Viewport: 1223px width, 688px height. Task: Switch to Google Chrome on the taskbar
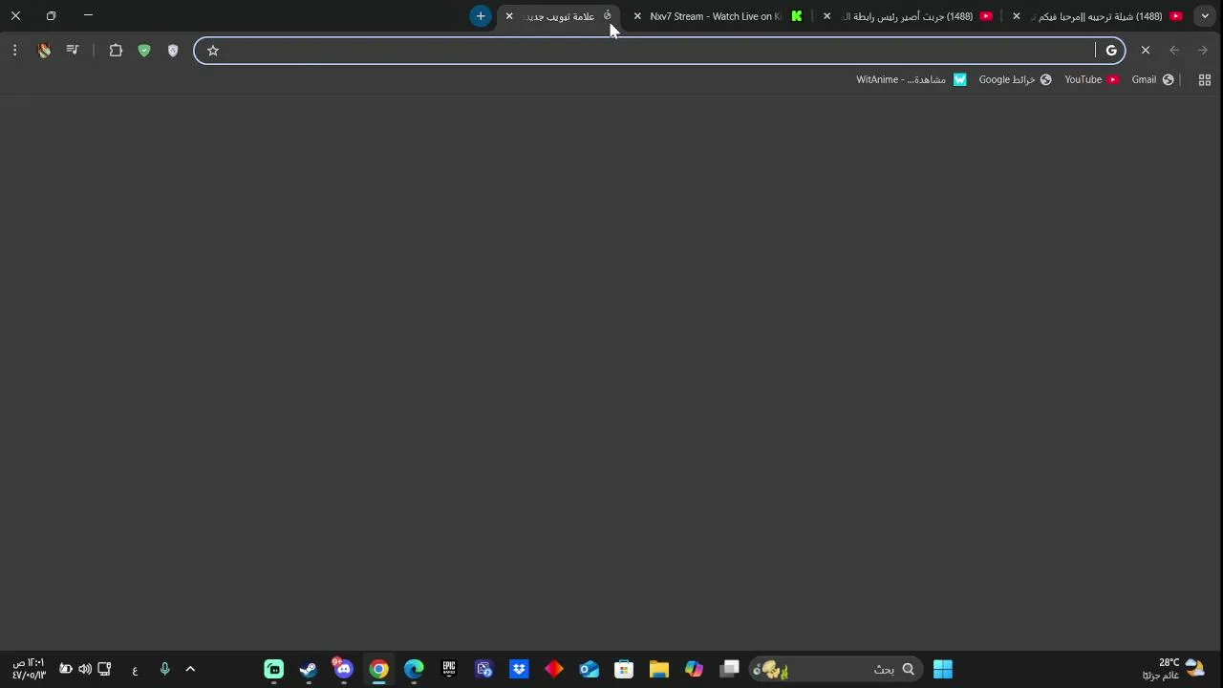pyautogui.click(x=379, y=669)
